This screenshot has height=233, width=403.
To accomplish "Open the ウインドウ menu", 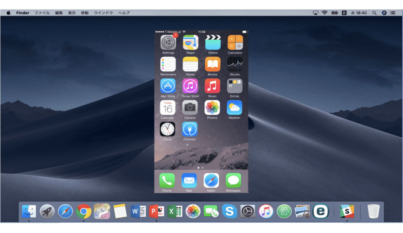I will coord(103,13).
